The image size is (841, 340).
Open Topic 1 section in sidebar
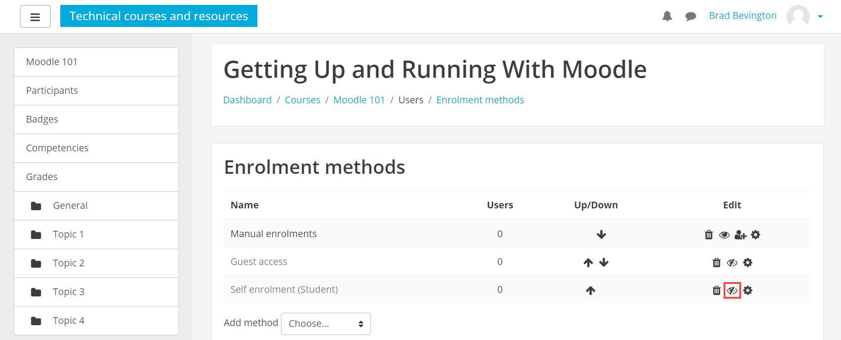[96, 234]
